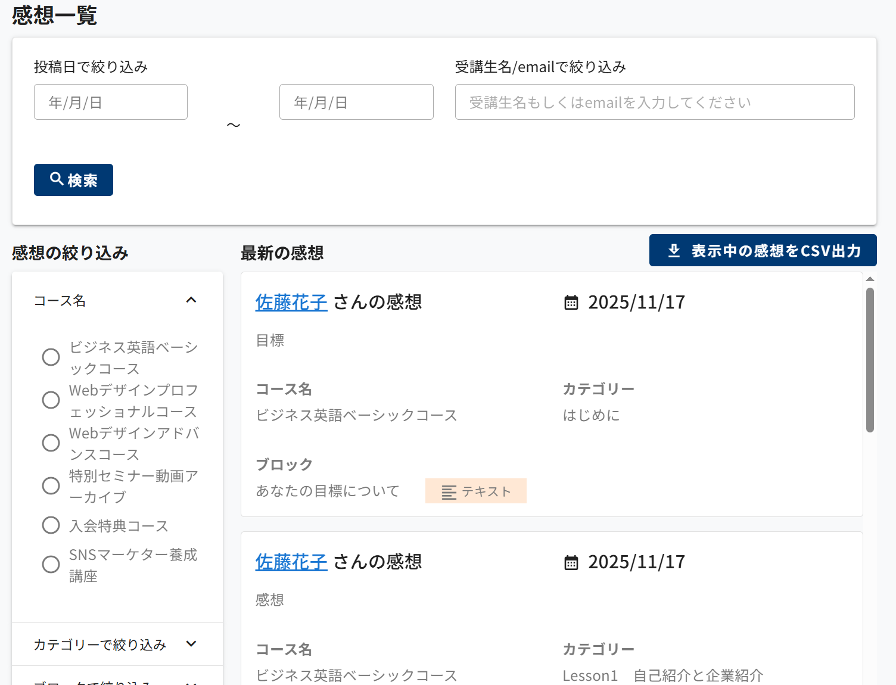Click the 表示中の感想をCSV出力 button
Viewport: 896px width, 685px height.
point(763,250)
